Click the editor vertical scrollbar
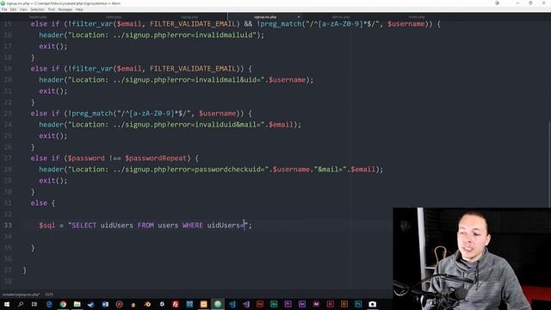Screen dimensions: 551x310 click(549, 164)
